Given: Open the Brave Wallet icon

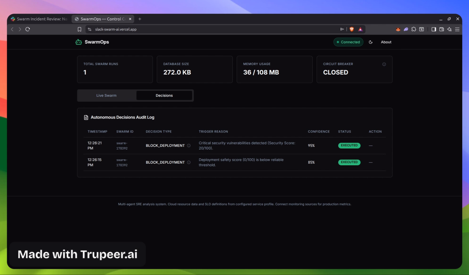Looking at the screenshot, I should pyautogui.click(x=441, y=29).
